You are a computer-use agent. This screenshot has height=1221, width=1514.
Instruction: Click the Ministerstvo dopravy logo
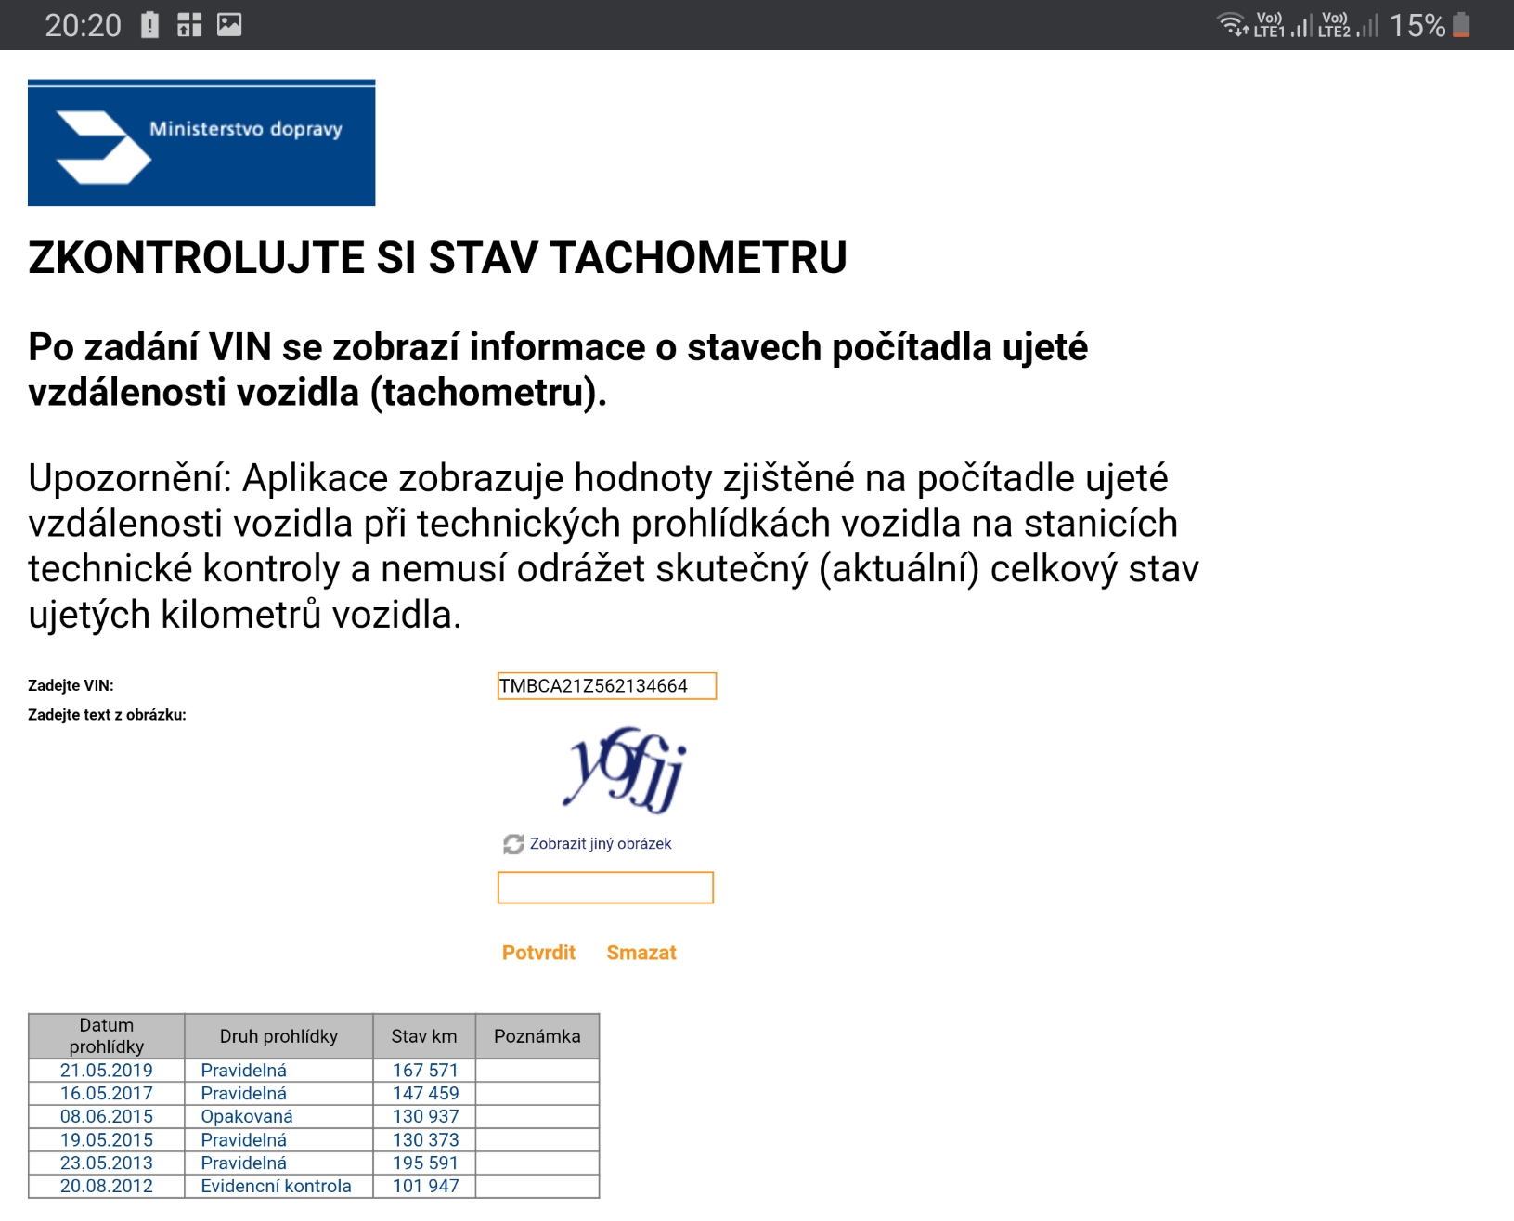pos(201,143)
